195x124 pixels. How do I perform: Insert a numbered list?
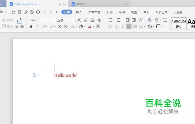pos(119,20)
